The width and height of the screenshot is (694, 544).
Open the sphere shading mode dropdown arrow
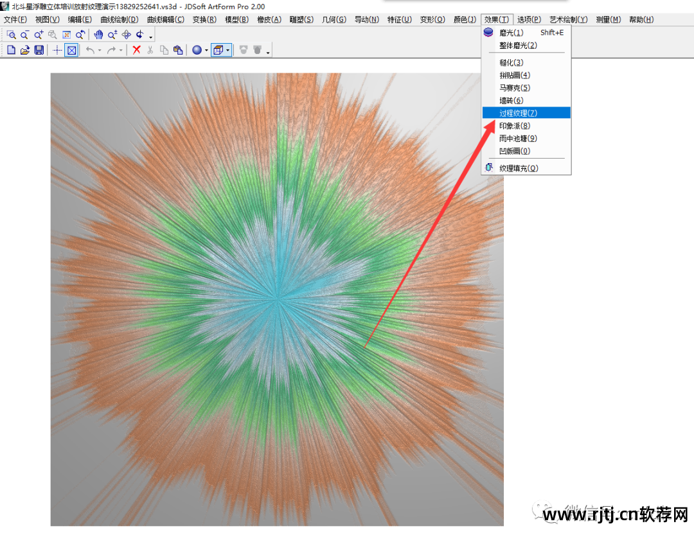coord(206,51)
